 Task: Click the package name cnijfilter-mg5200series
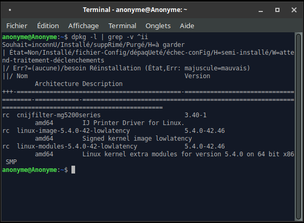point(58,115)
